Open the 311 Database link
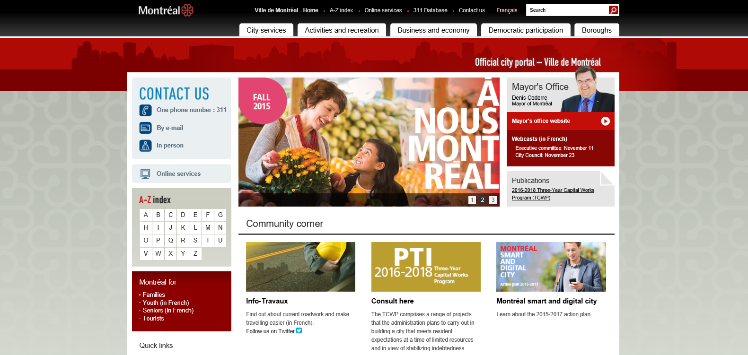Screen dimensions: 748x355 [x=430, y=10]
